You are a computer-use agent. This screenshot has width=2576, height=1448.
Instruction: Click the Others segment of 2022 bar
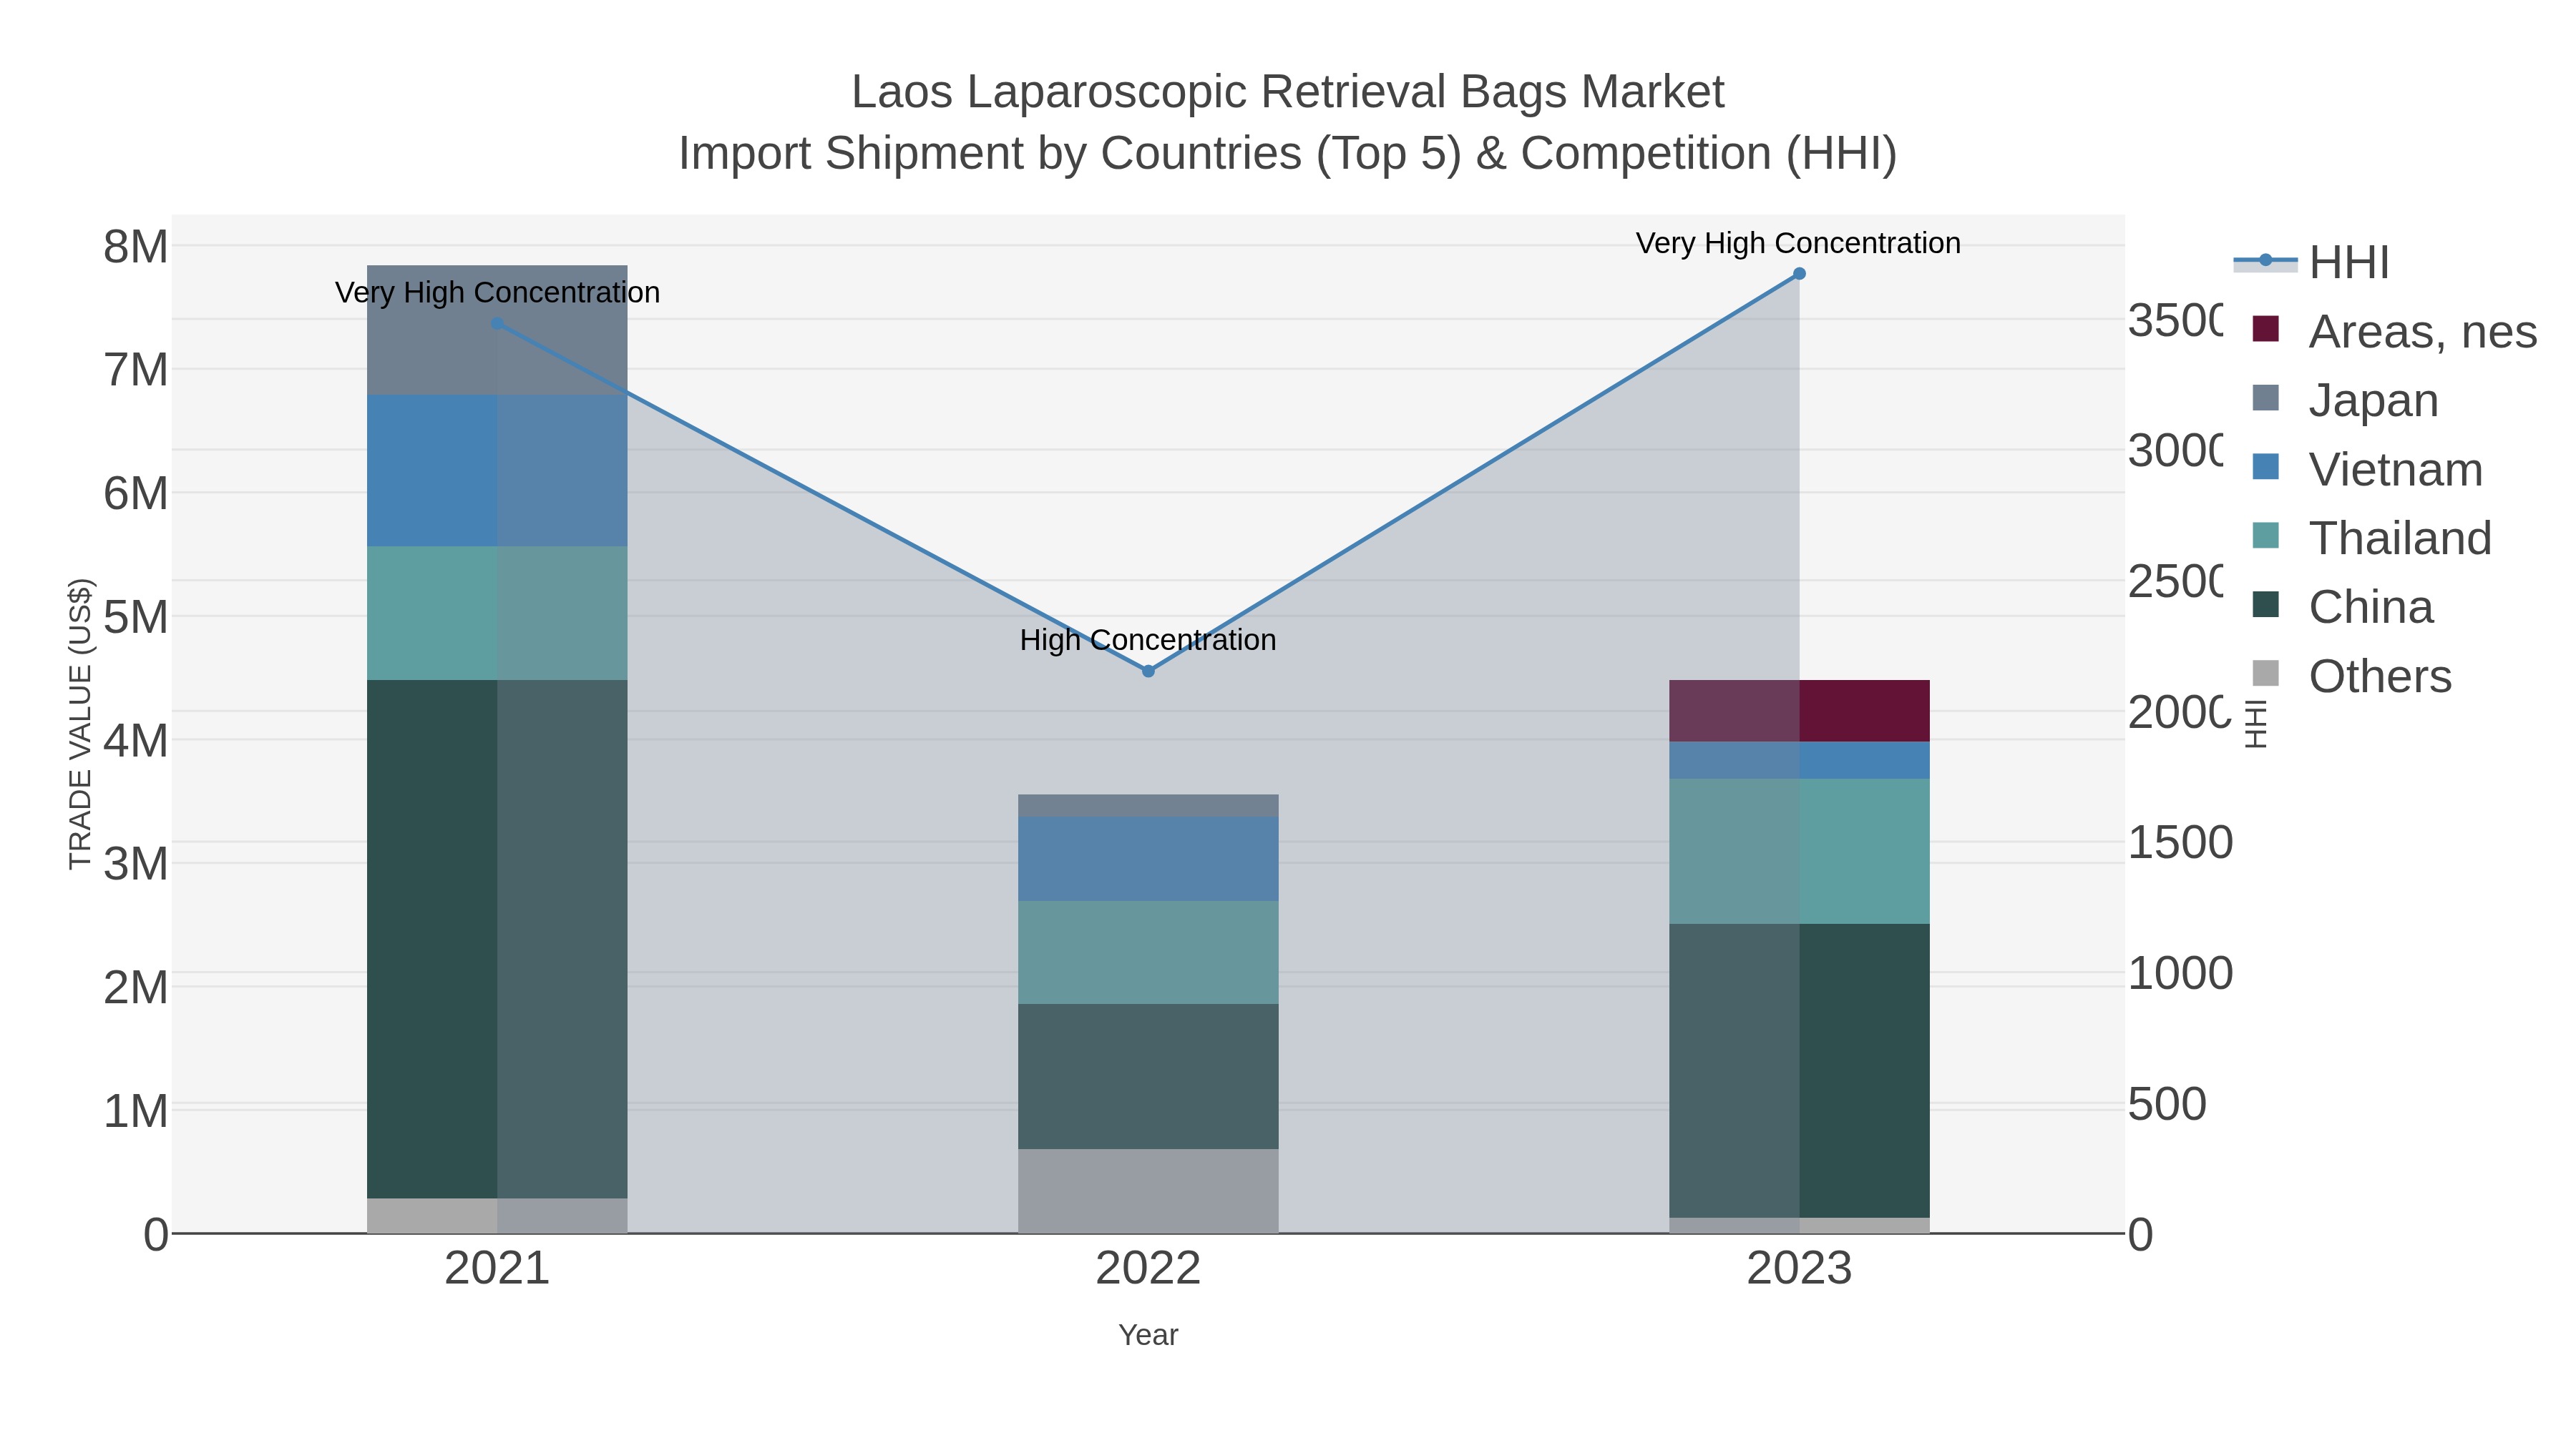(x=1148, y=1191)
